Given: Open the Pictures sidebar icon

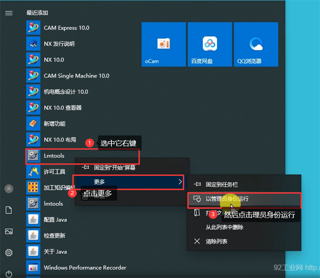Looking at the screenshot, I should [x=9, y=231].
